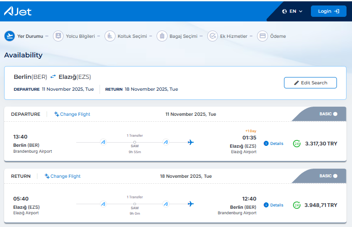
Task: Open Details for the return flight
Action: [x=277, y=205]
